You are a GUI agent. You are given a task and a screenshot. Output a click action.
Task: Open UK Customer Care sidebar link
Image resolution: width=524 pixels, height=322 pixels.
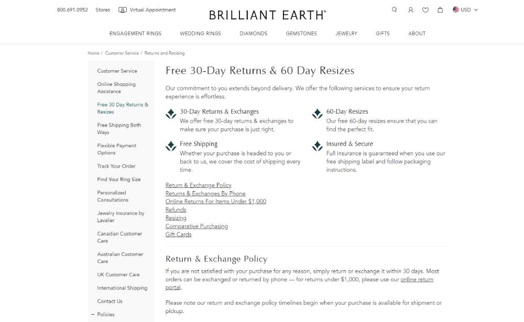click(x=118, y=274)
